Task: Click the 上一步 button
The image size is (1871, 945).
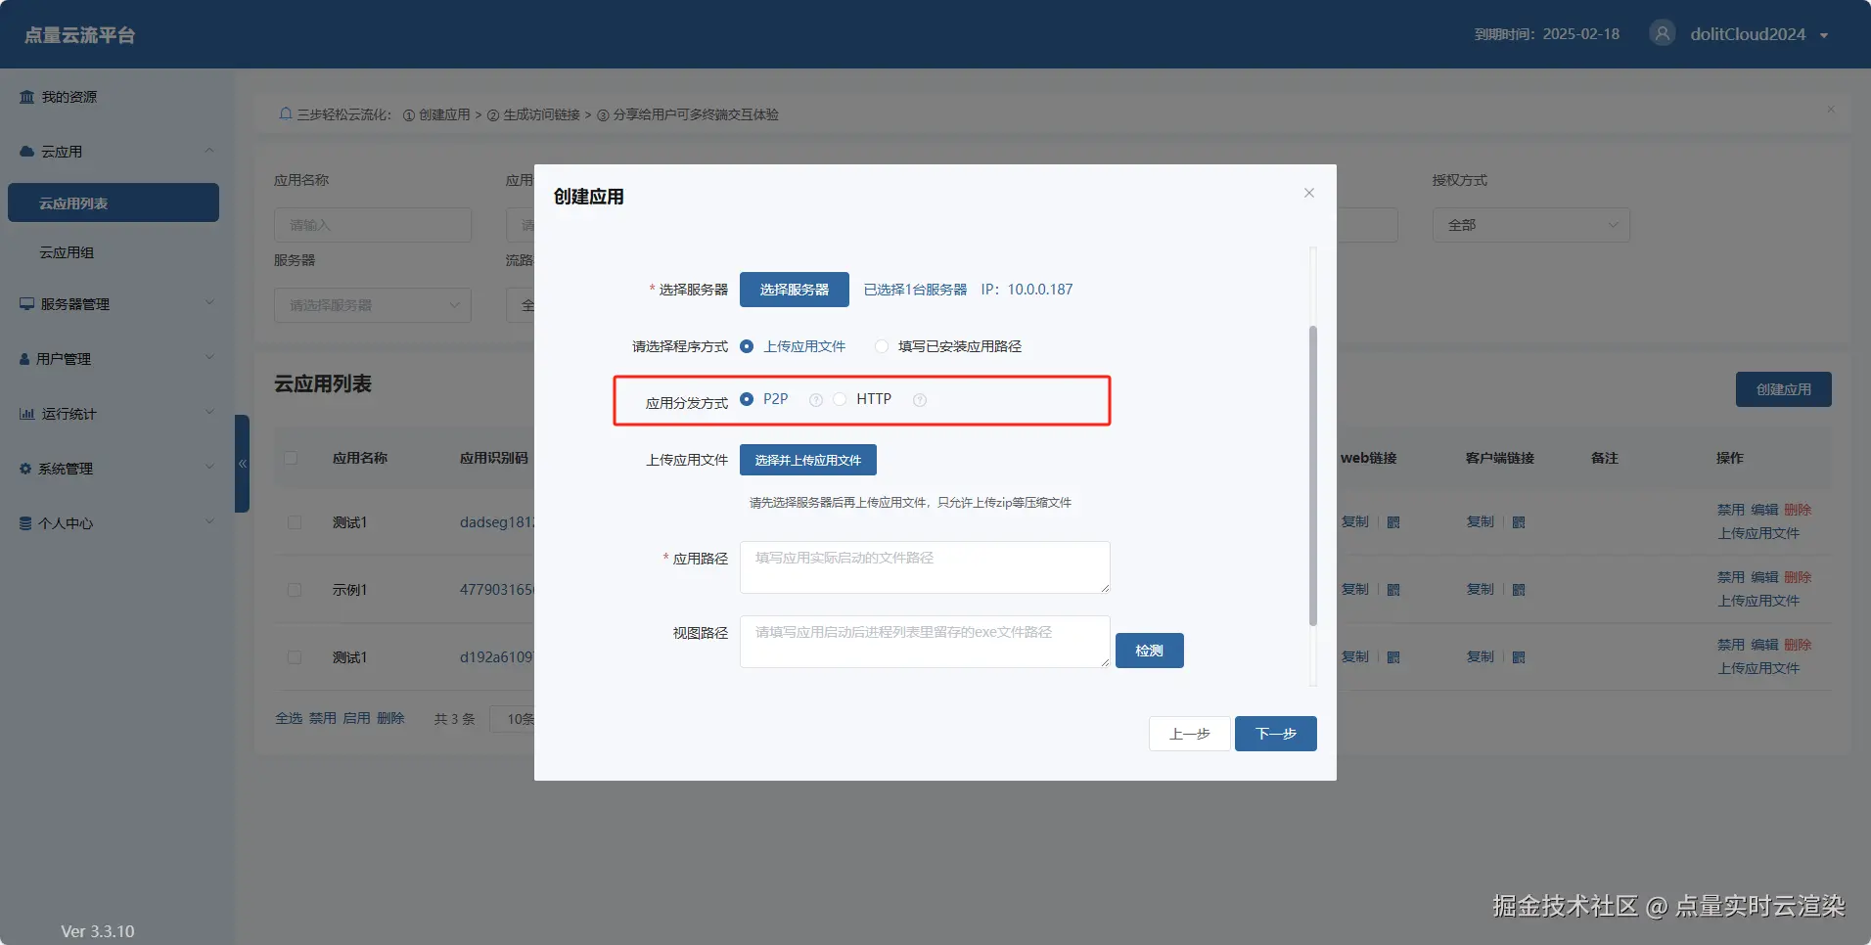Action: click(x=1190, y=734)
